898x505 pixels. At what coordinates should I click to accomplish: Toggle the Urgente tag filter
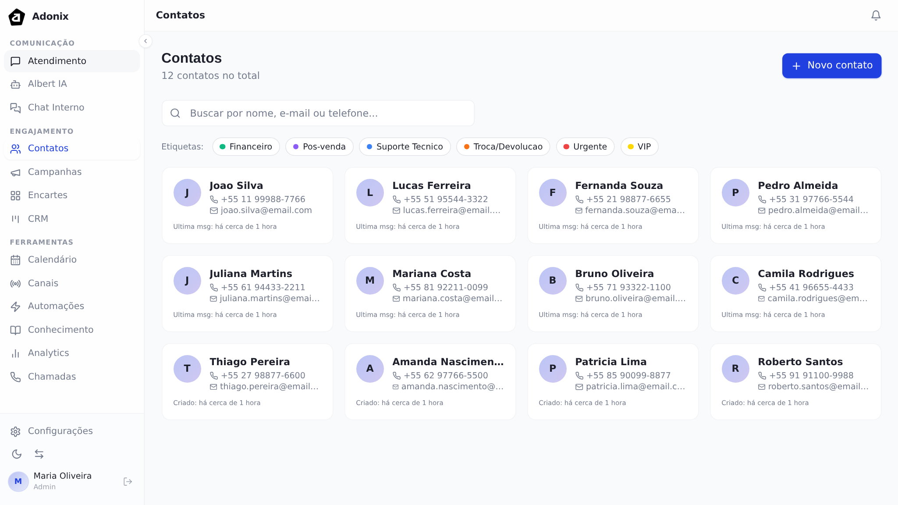coord(585,146)
